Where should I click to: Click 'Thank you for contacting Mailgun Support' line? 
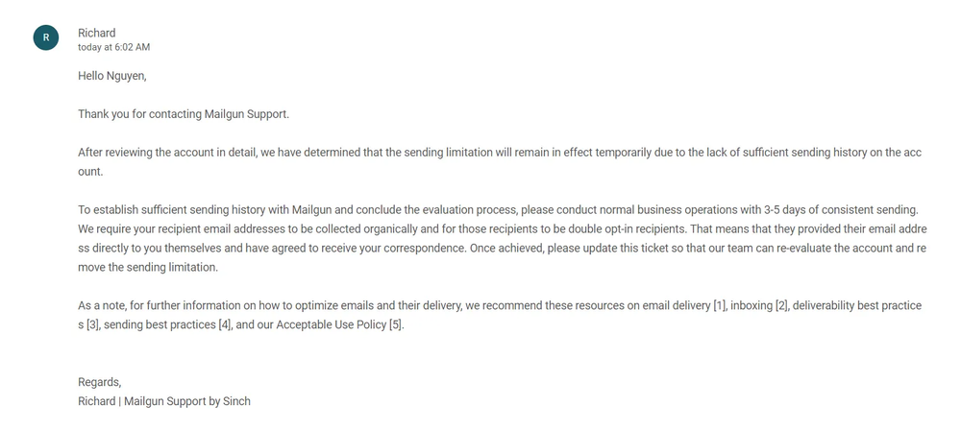(184, 114)
